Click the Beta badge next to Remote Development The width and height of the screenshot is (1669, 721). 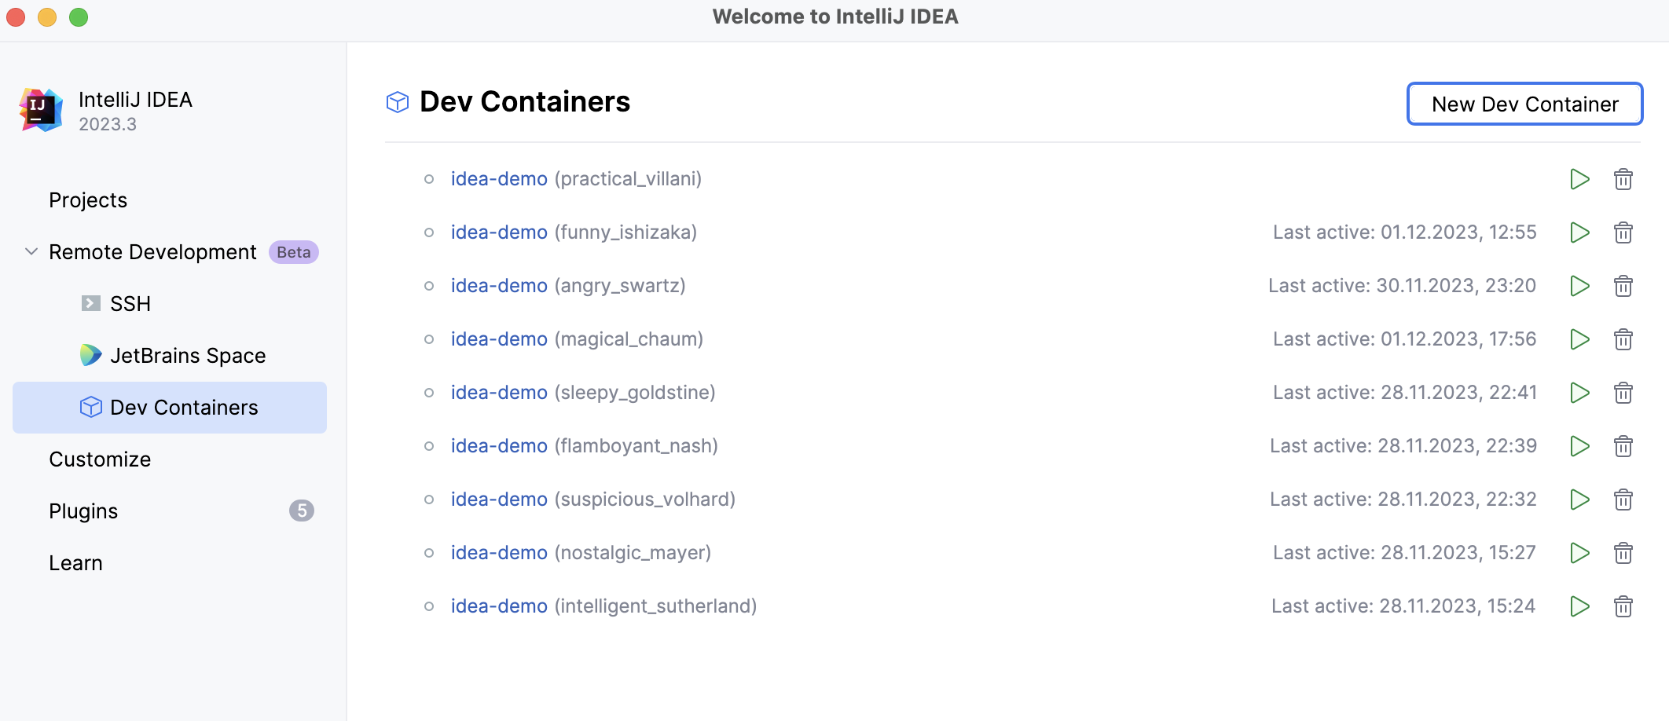(x=294, y=252)
